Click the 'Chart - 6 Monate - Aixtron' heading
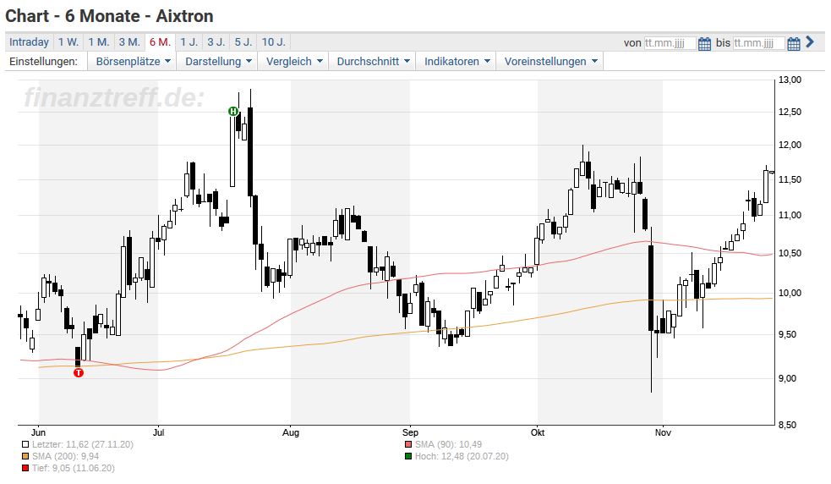Screen dimensions: 831x484 click(x=109, y=16)
